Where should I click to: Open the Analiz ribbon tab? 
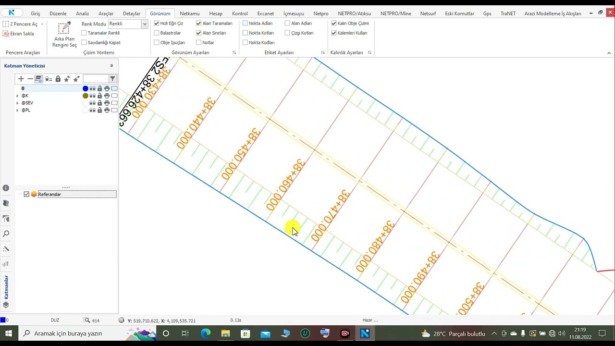82,13
